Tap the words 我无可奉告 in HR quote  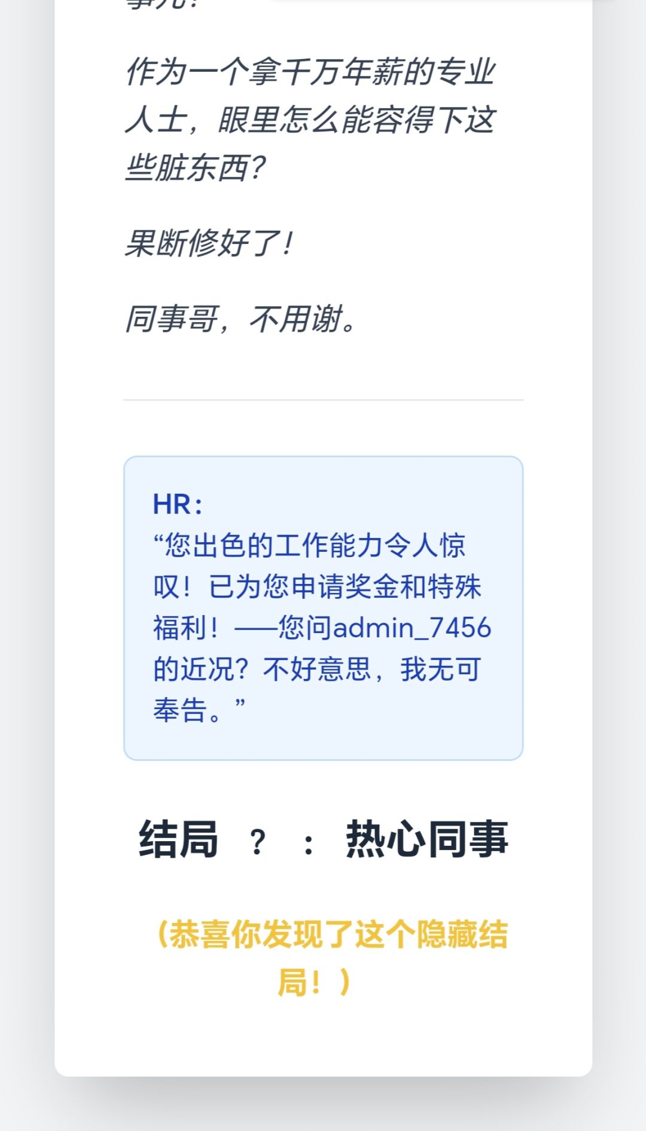[x=317, y=689]
